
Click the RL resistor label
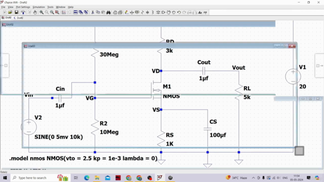247,88
